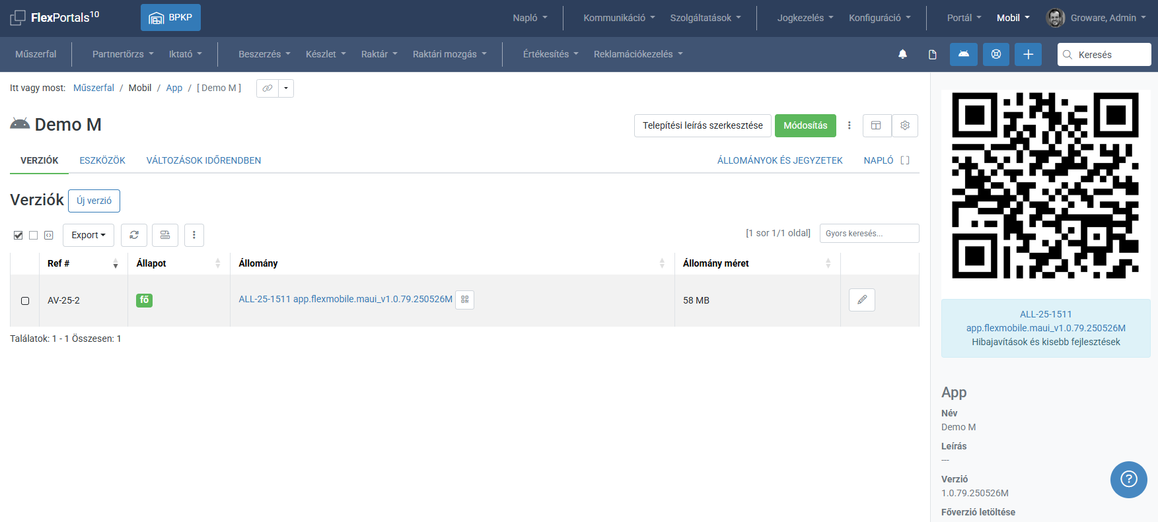The width and height of the screenshot is (1158, 522).
Task: Expand the Szolgáltatások menu
Action: [x=706, y=18]
